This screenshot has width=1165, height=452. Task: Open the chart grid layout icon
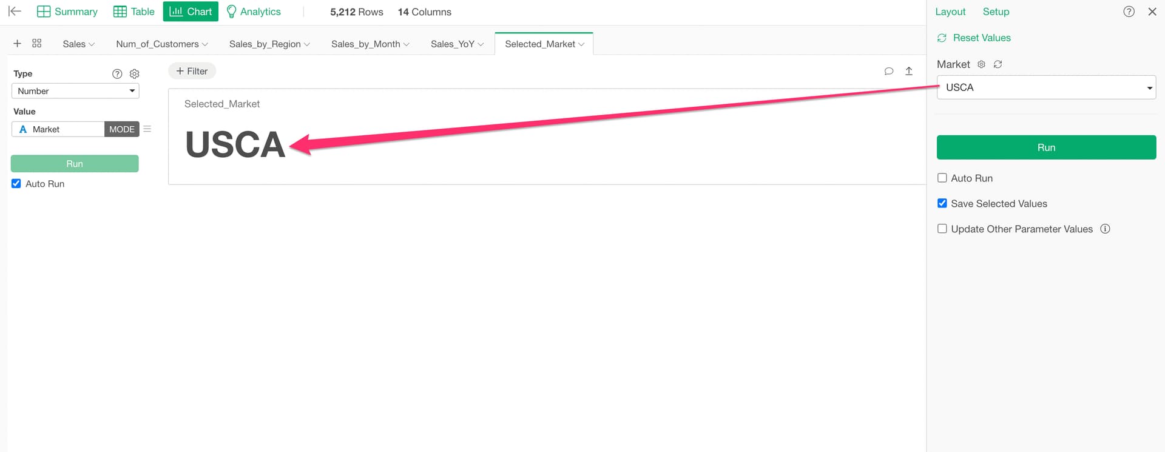click(x=37, y=44)
